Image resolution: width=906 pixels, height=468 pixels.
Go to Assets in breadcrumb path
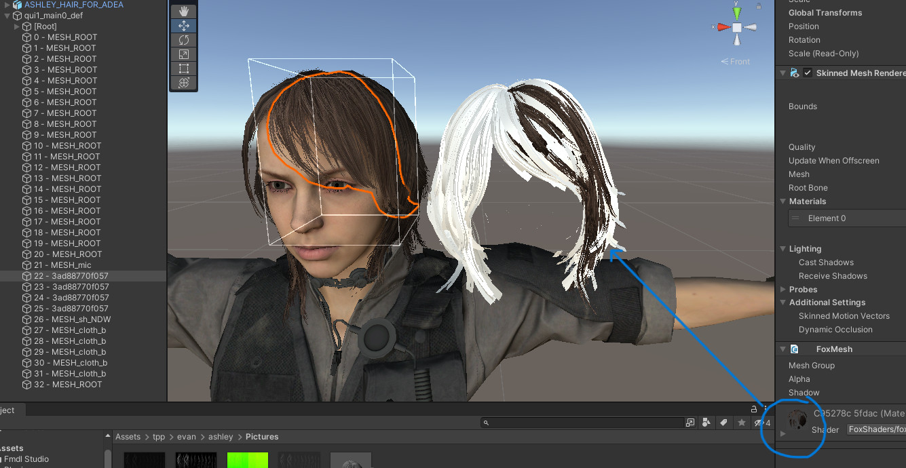point(128,437)
